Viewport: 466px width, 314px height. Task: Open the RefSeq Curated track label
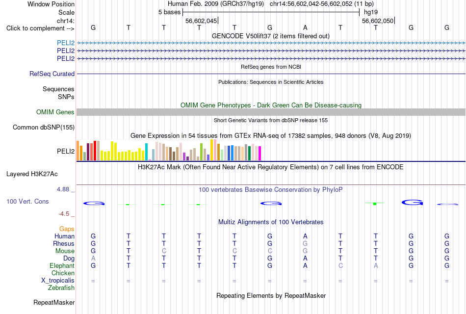(x=52, y=74)
